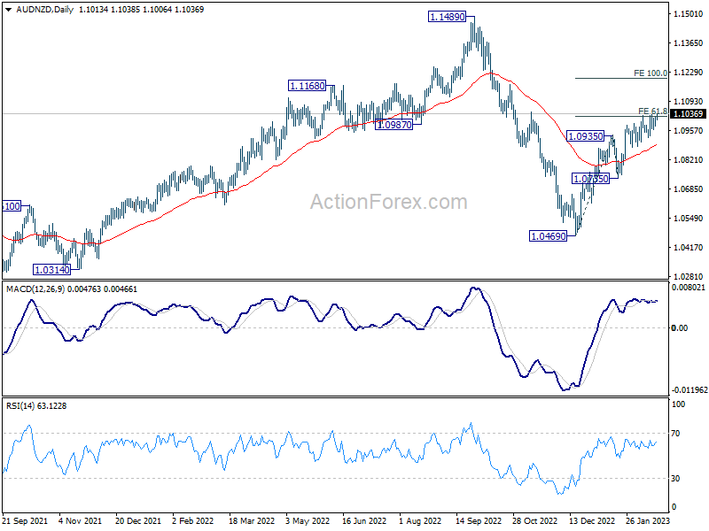This screenshot has height=531, width=709.
Task: Click the 2 Feb 2022 date label
Action: point(193,521)
